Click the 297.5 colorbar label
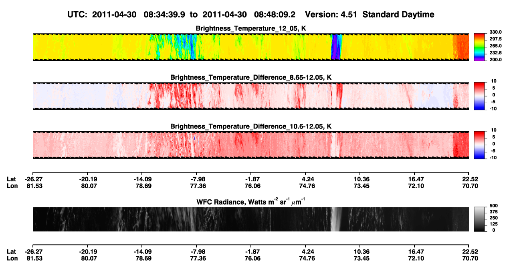 click(x=495, y=39)
